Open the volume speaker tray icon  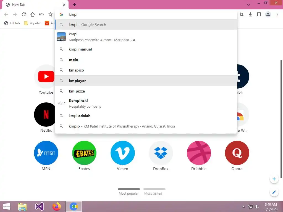click(257, 206)
